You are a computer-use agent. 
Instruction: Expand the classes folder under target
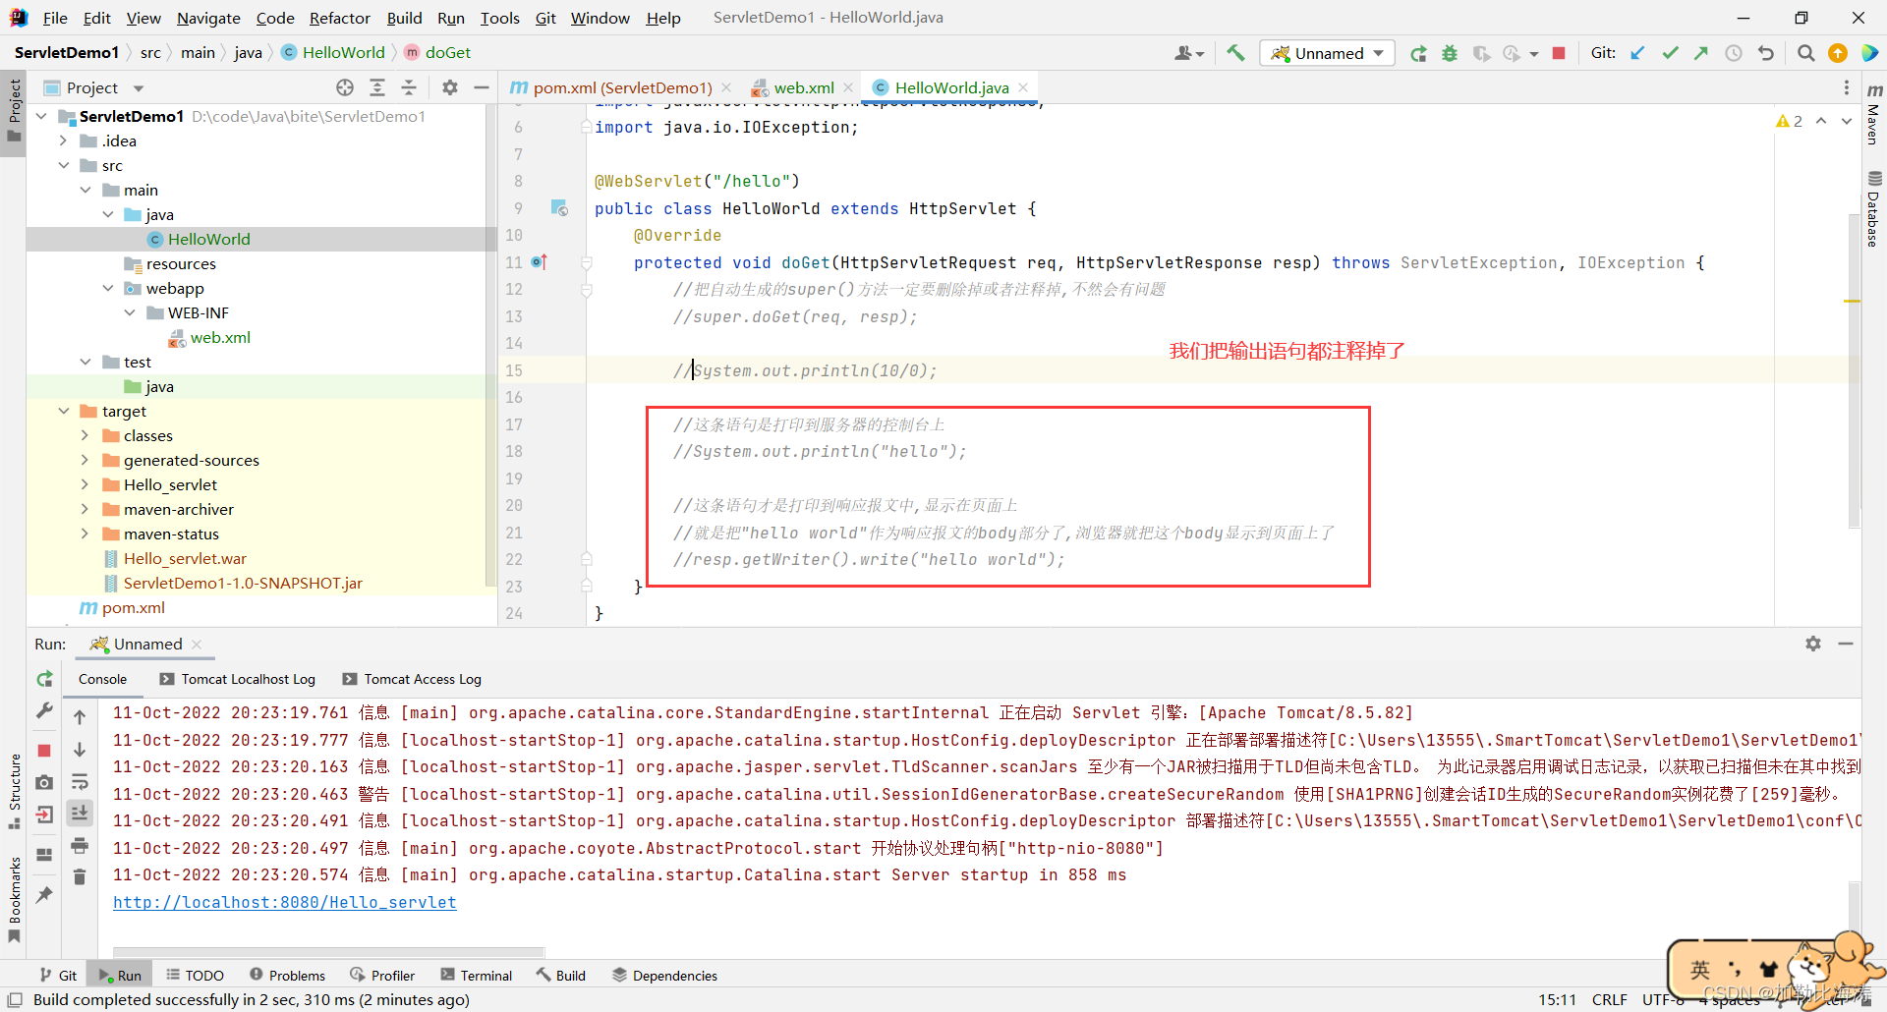[x=86, y=435]
